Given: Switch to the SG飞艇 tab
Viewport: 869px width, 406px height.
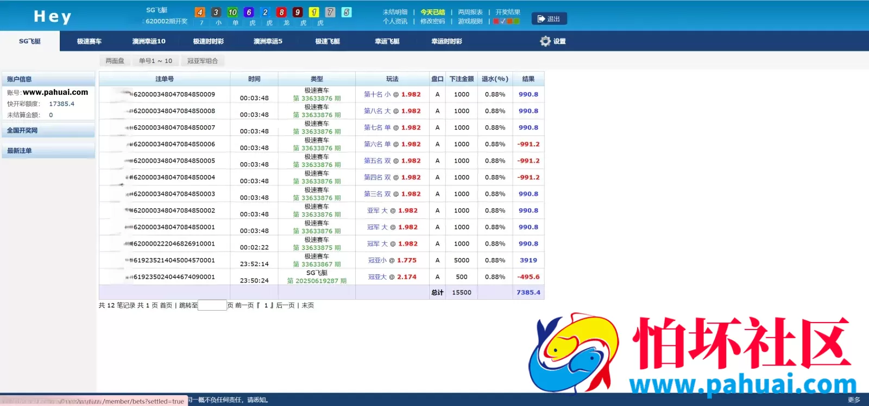Looking at the screenshot, I should tap(30, 41).
